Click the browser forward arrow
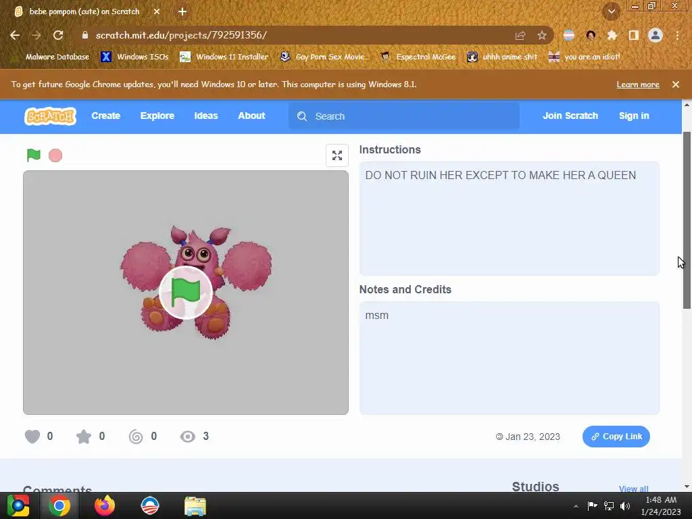 click(36, 35)
